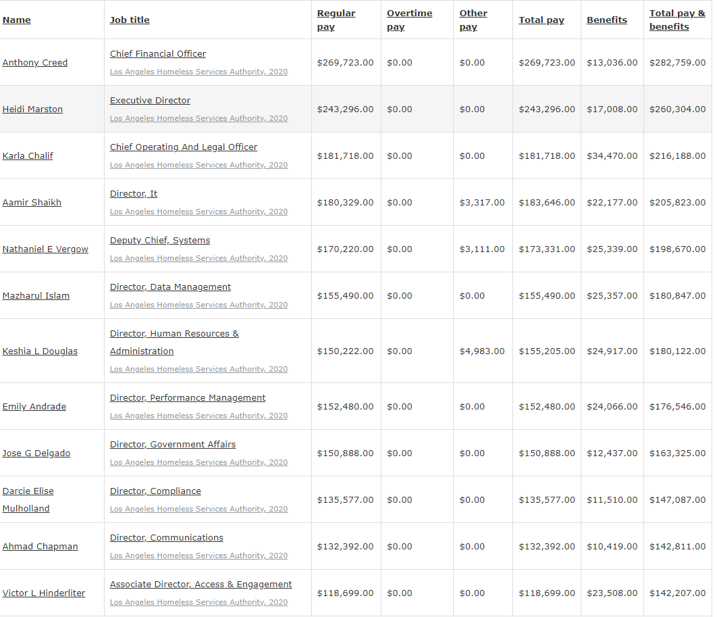Sort by Overtime pay column header
Screen dimensions: 717x617
[409, 20]
